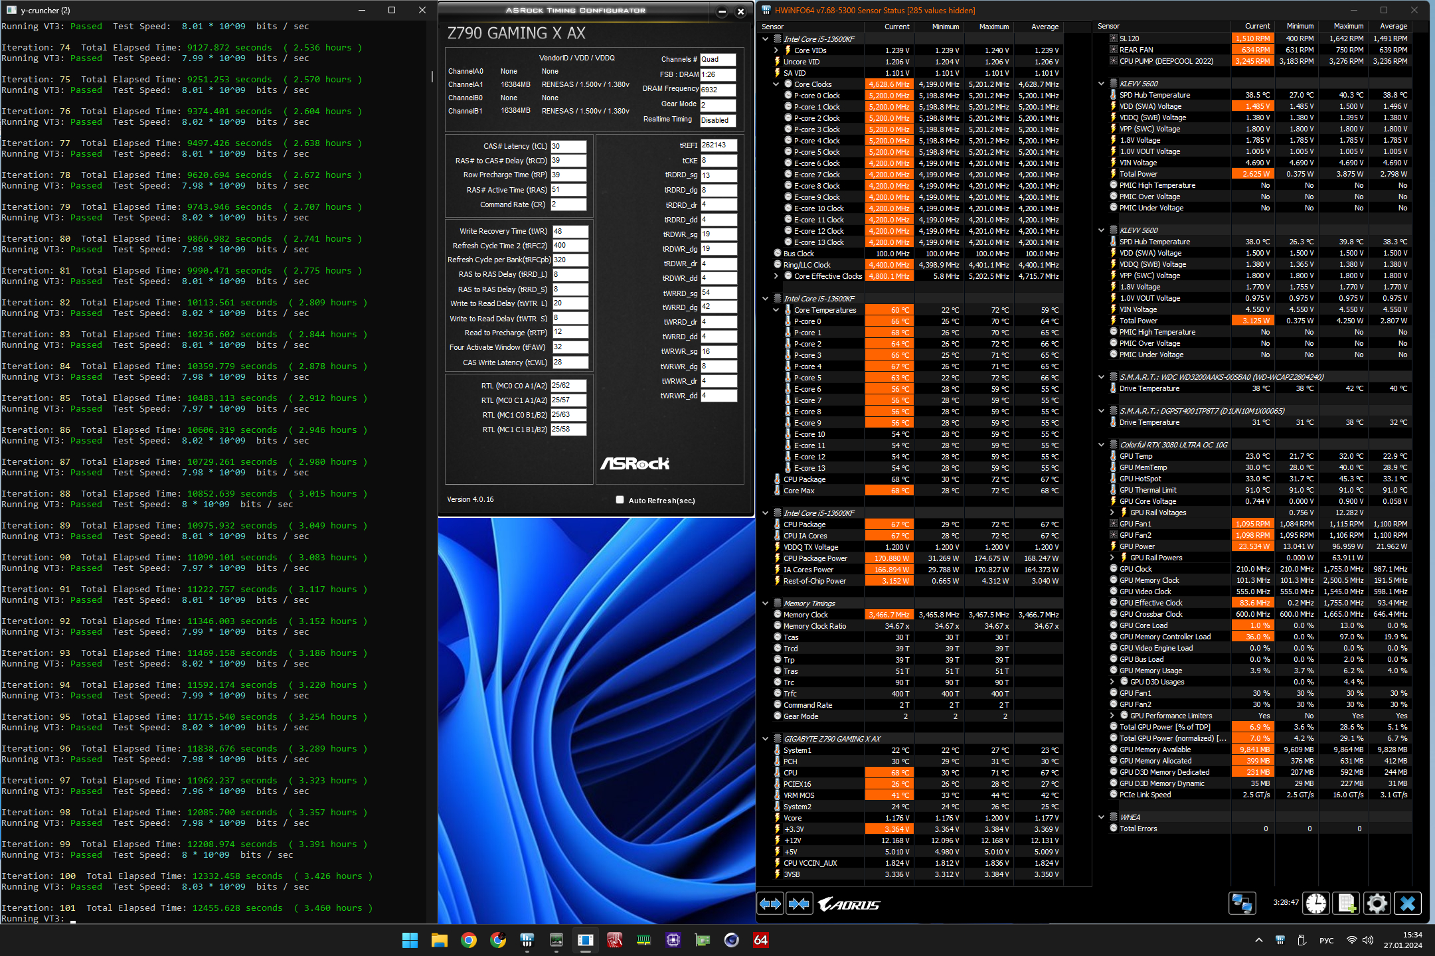The height and width of the screenshot is (956, 1435).
Task: Collapse the Memory Timings section
Action: (766, 603)
